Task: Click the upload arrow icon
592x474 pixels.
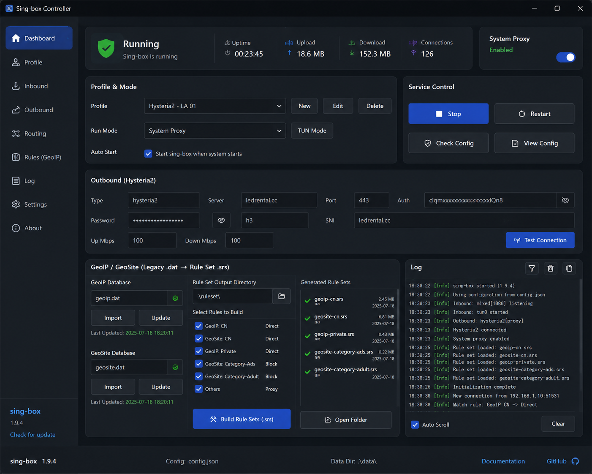Action: tap(289, 53)
